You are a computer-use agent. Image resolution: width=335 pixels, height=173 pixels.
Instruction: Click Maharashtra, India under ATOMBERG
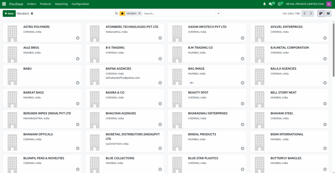pos(116,32)
